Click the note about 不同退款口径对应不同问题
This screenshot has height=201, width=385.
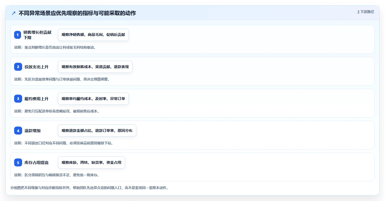click(x=64, y=143)
